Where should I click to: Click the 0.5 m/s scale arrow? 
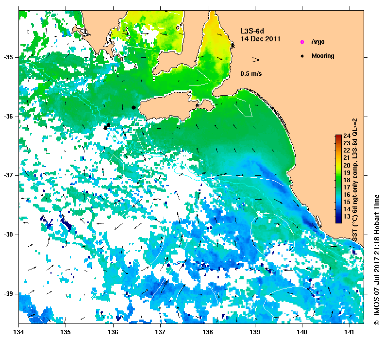(250, 60)
